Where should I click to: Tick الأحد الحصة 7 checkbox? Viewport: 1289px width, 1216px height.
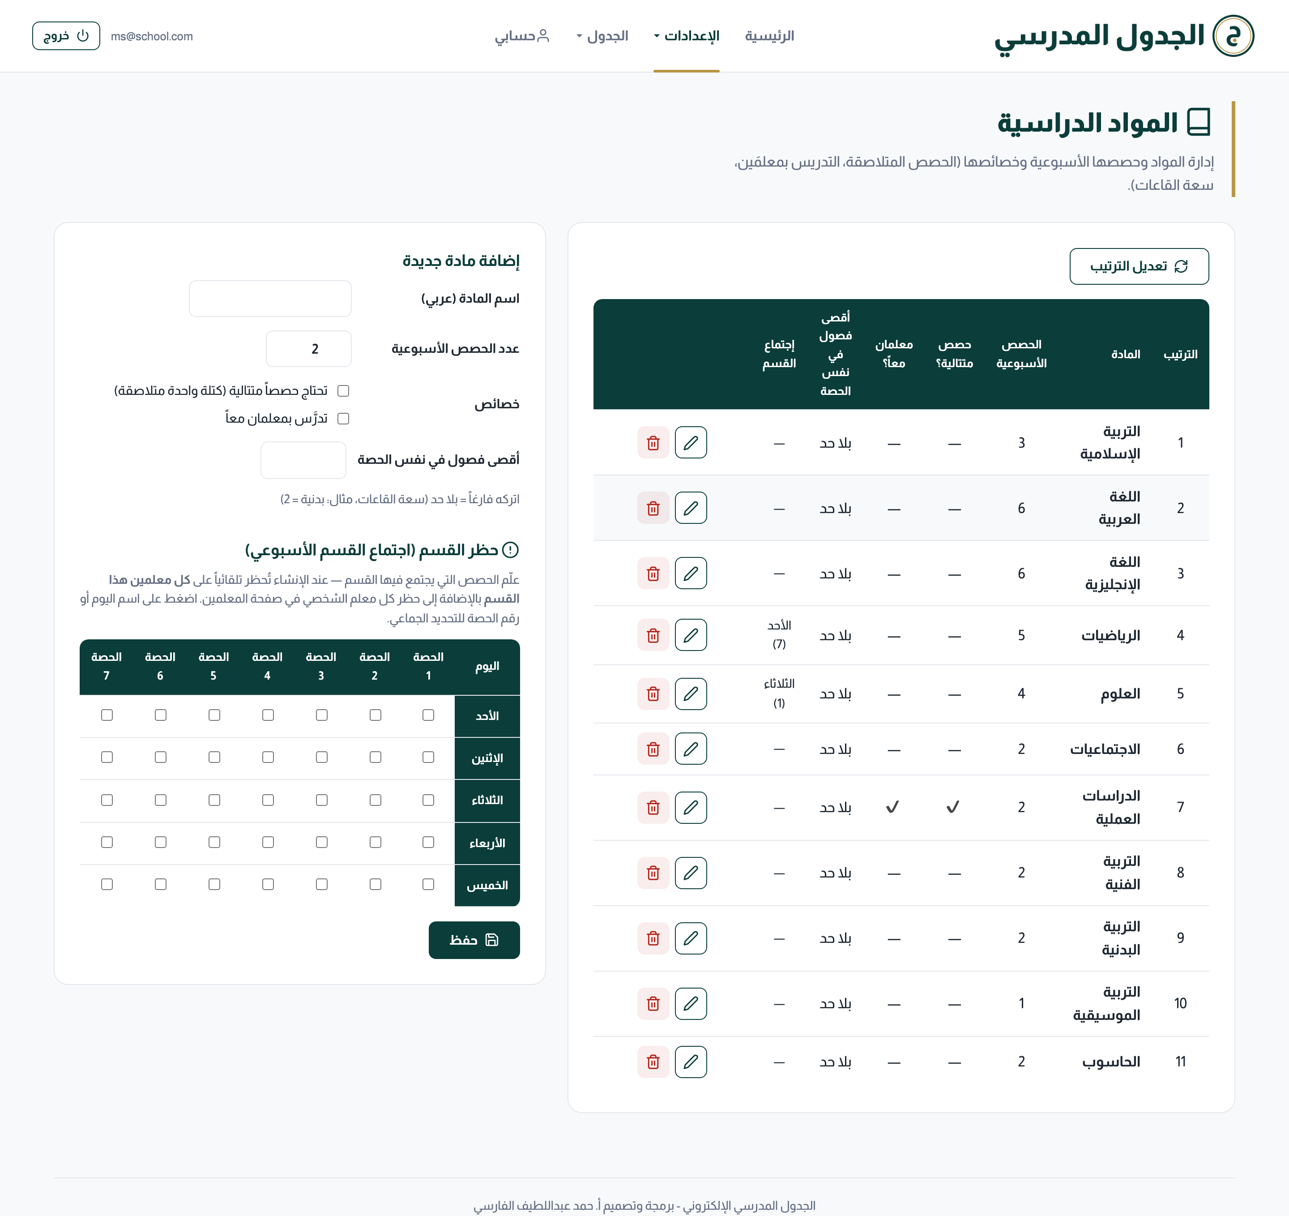(107, 715)
